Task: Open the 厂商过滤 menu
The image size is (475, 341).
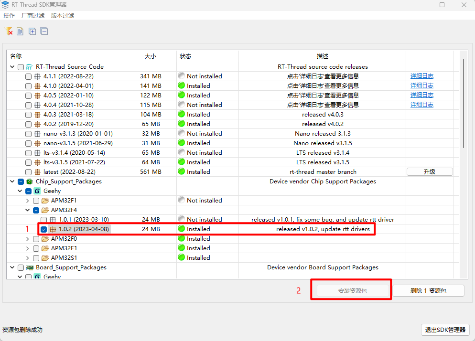Action: 32,16
